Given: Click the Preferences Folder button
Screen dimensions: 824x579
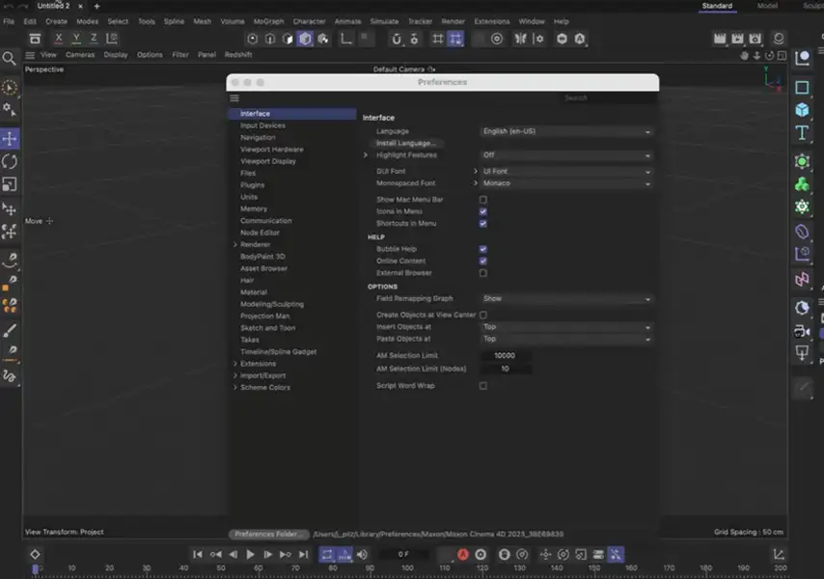Looking at the screenshot, I should (x=269, y=534).
